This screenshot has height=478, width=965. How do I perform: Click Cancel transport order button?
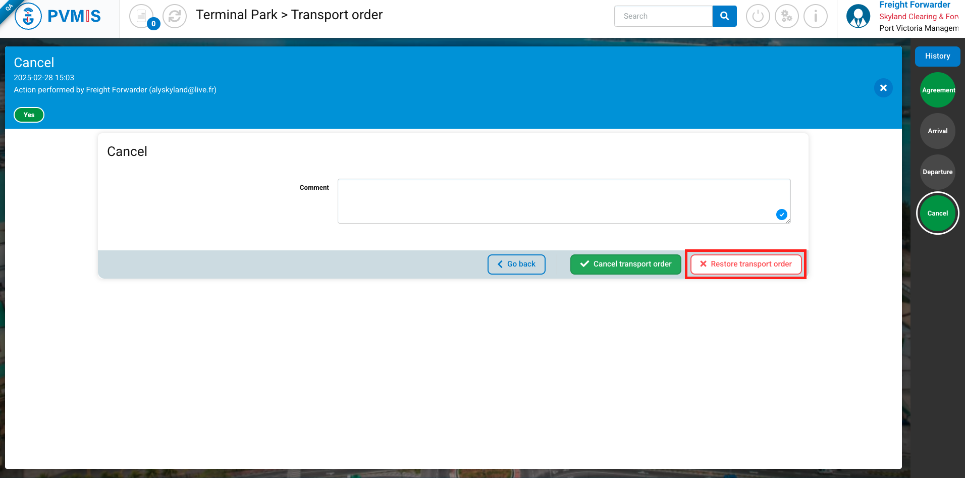625,264
